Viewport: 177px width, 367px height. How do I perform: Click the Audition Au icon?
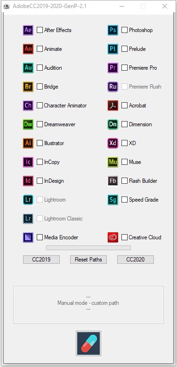[x=28, y=68]
